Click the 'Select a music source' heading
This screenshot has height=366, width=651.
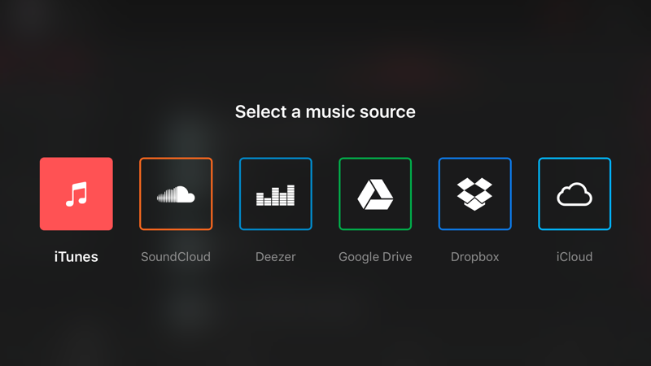point(325,111)
